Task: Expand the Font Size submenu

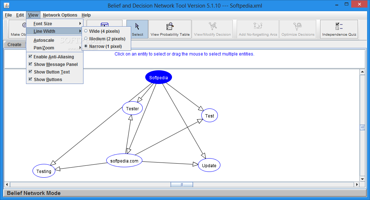Action: point(55,23)
